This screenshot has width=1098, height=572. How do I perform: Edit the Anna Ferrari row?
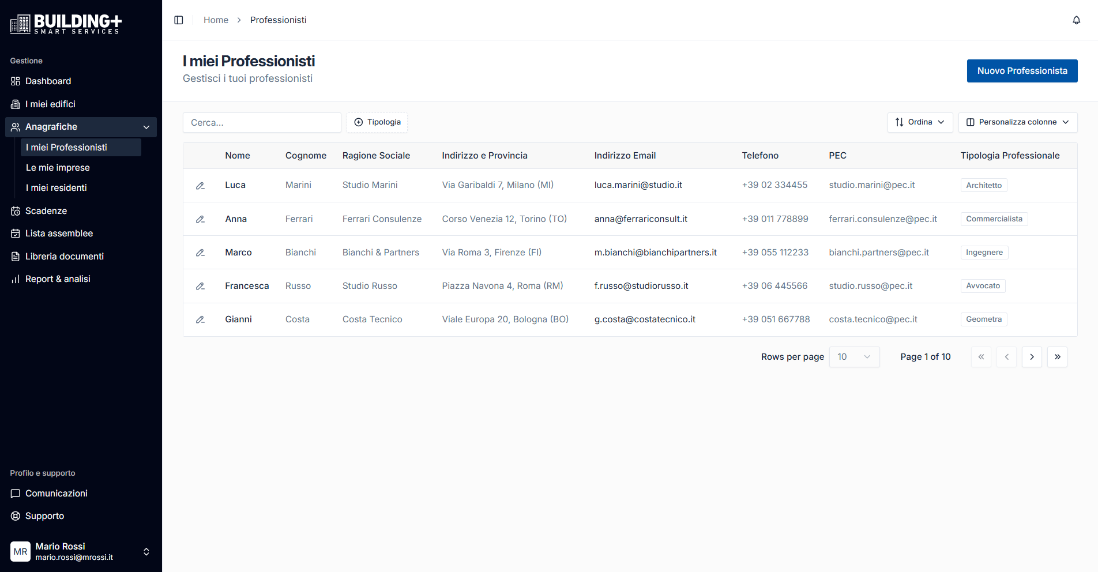(x=200, y=219)
